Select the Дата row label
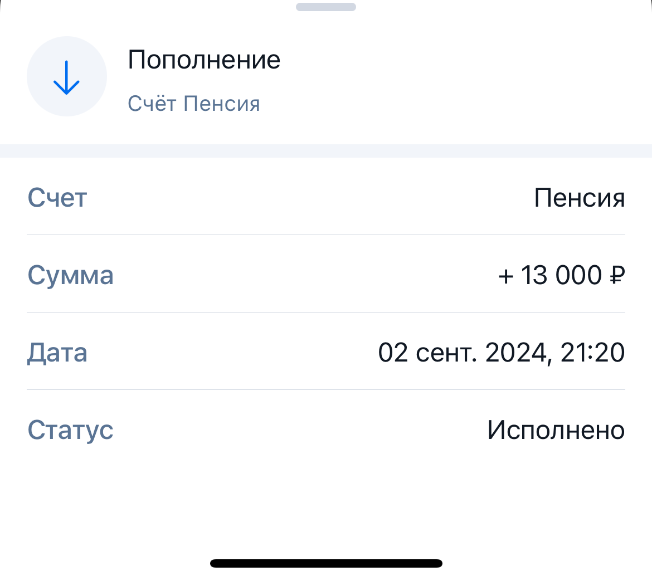Viewport: 652px width, 581px height. [x=57, y=352]
